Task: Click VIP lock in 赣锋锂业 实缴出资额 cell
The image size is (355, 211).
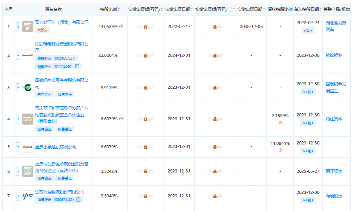Action: coord(215,56)
